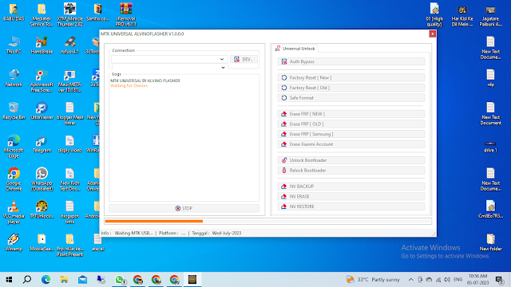The width and height of the screenshot is (511, 287).
Task: Open Microsoft Edge desktop shortcut
Action: tap(14, 147)
